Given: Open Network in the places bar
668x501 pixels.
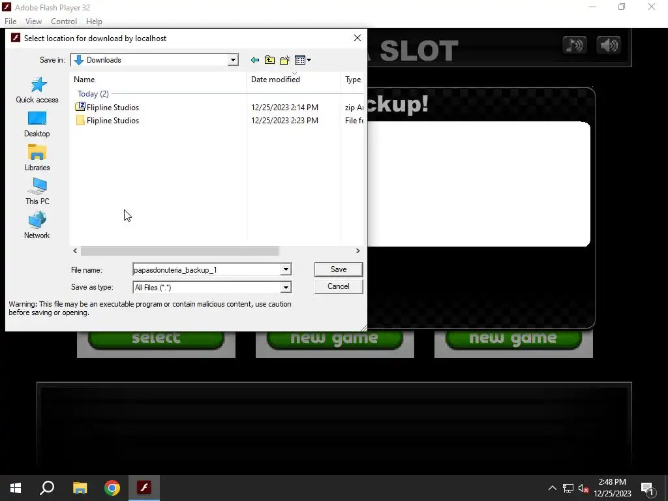Looking at the screenshot, I should click(x=37, y=226).
